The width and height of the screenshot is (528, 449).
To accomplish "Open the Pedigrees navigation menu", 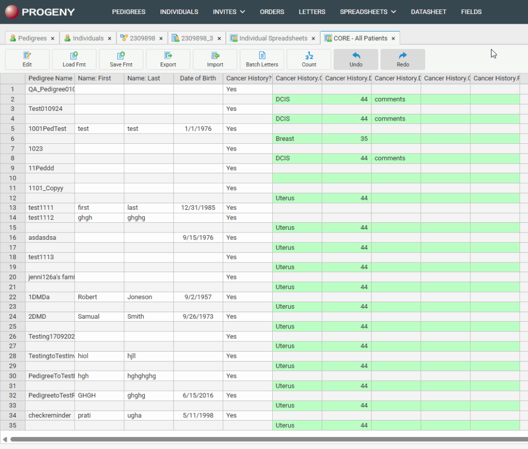I will [x=128, y=12].
